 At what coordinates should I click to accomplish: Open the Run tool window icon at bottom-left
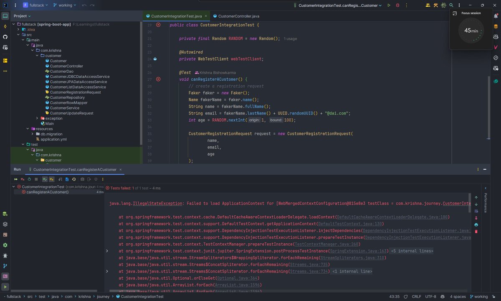coord(5,287)
